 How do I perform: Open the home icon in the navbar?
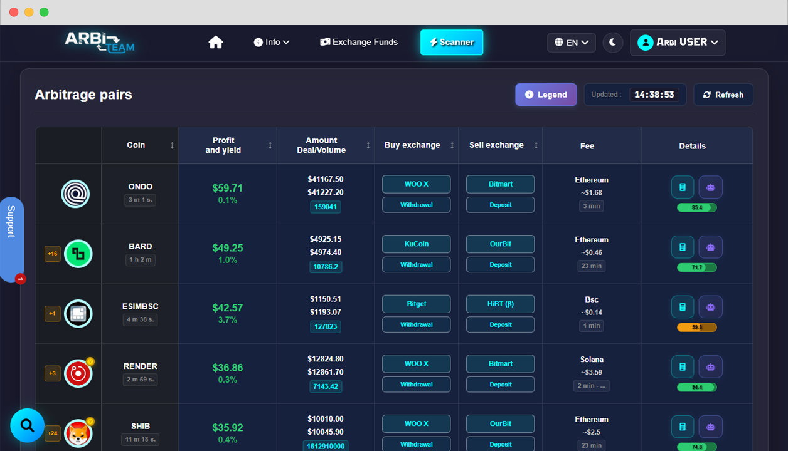216,41
